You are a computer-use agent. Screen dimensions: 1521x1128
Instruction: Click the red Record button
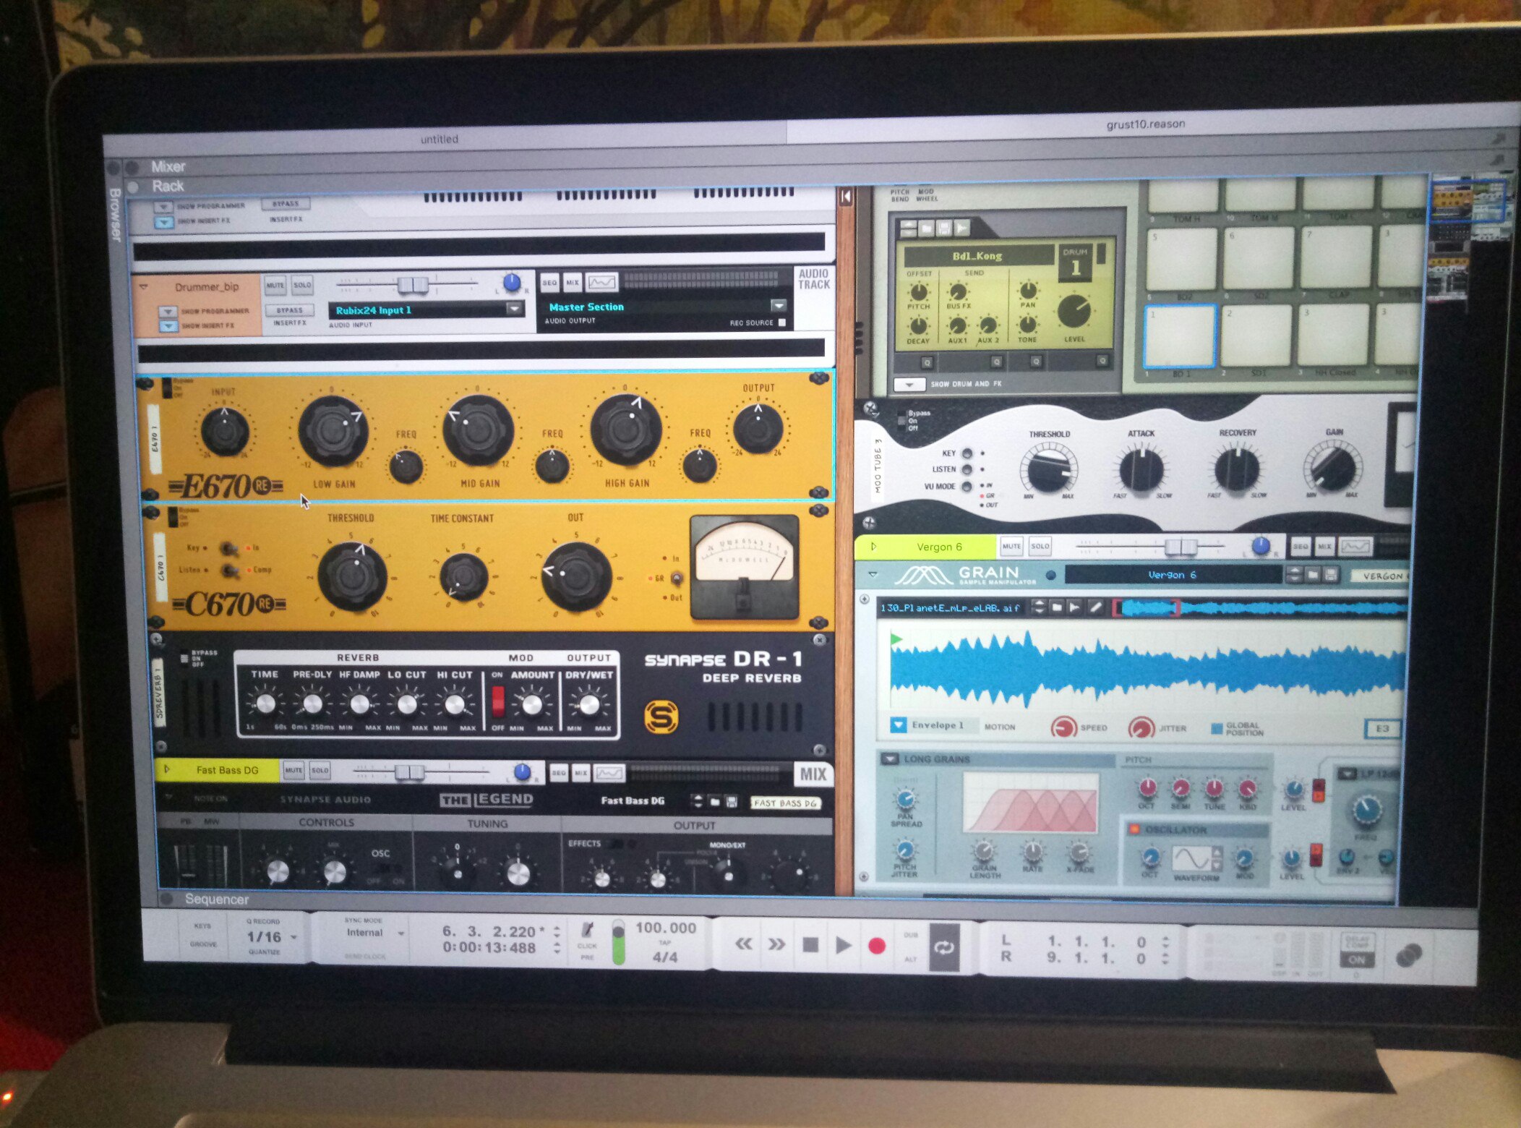pyautogui.click(x=877, y=946)
